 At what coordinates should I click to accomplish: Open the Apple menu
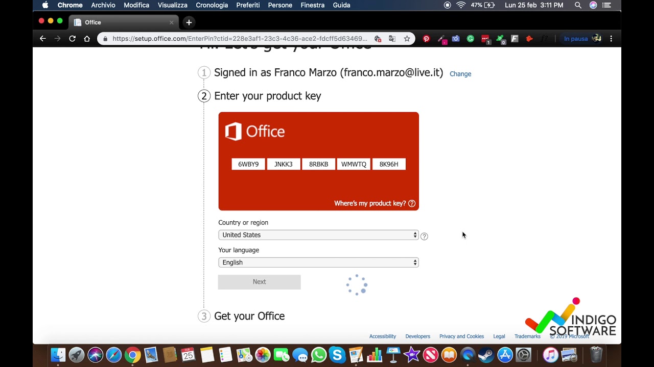pos(45,5)
